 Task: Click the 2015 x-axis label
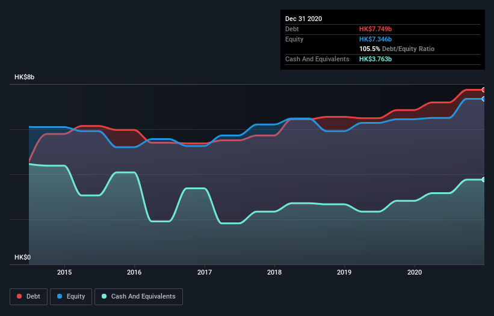(64, 272)
